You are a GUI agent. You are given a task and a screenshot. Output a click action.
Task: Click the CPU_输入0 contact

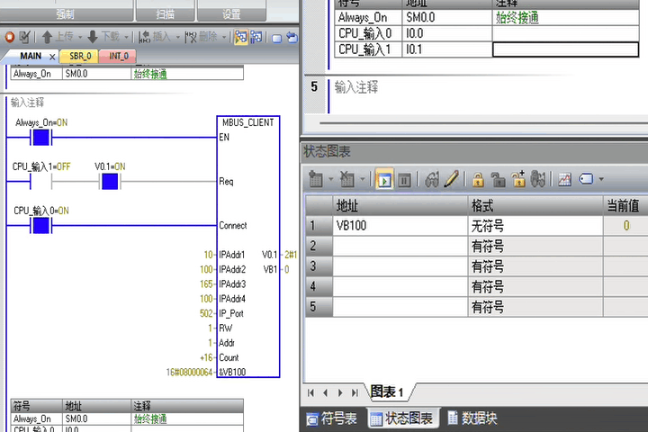click(40, 226)
